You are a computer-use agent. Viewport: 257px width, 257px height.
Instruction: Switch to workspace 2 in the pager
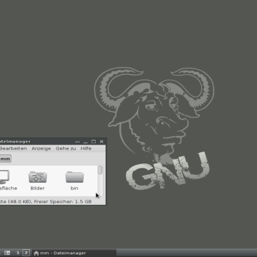coord(26,253)
